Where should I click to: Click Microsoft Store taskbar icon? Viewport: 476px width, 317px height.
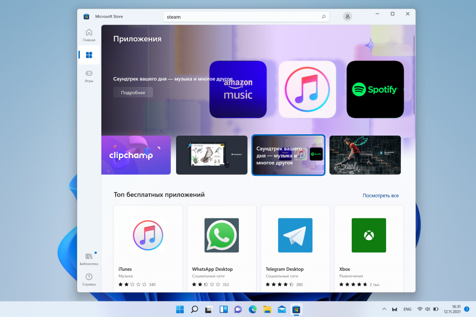296,309
